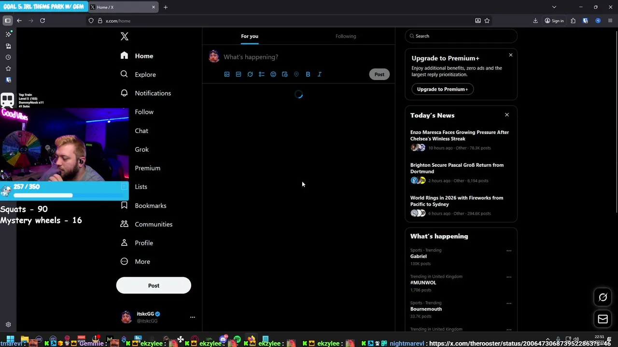
Task: Add media image to the post composer
Action: (x=227, y=74)
